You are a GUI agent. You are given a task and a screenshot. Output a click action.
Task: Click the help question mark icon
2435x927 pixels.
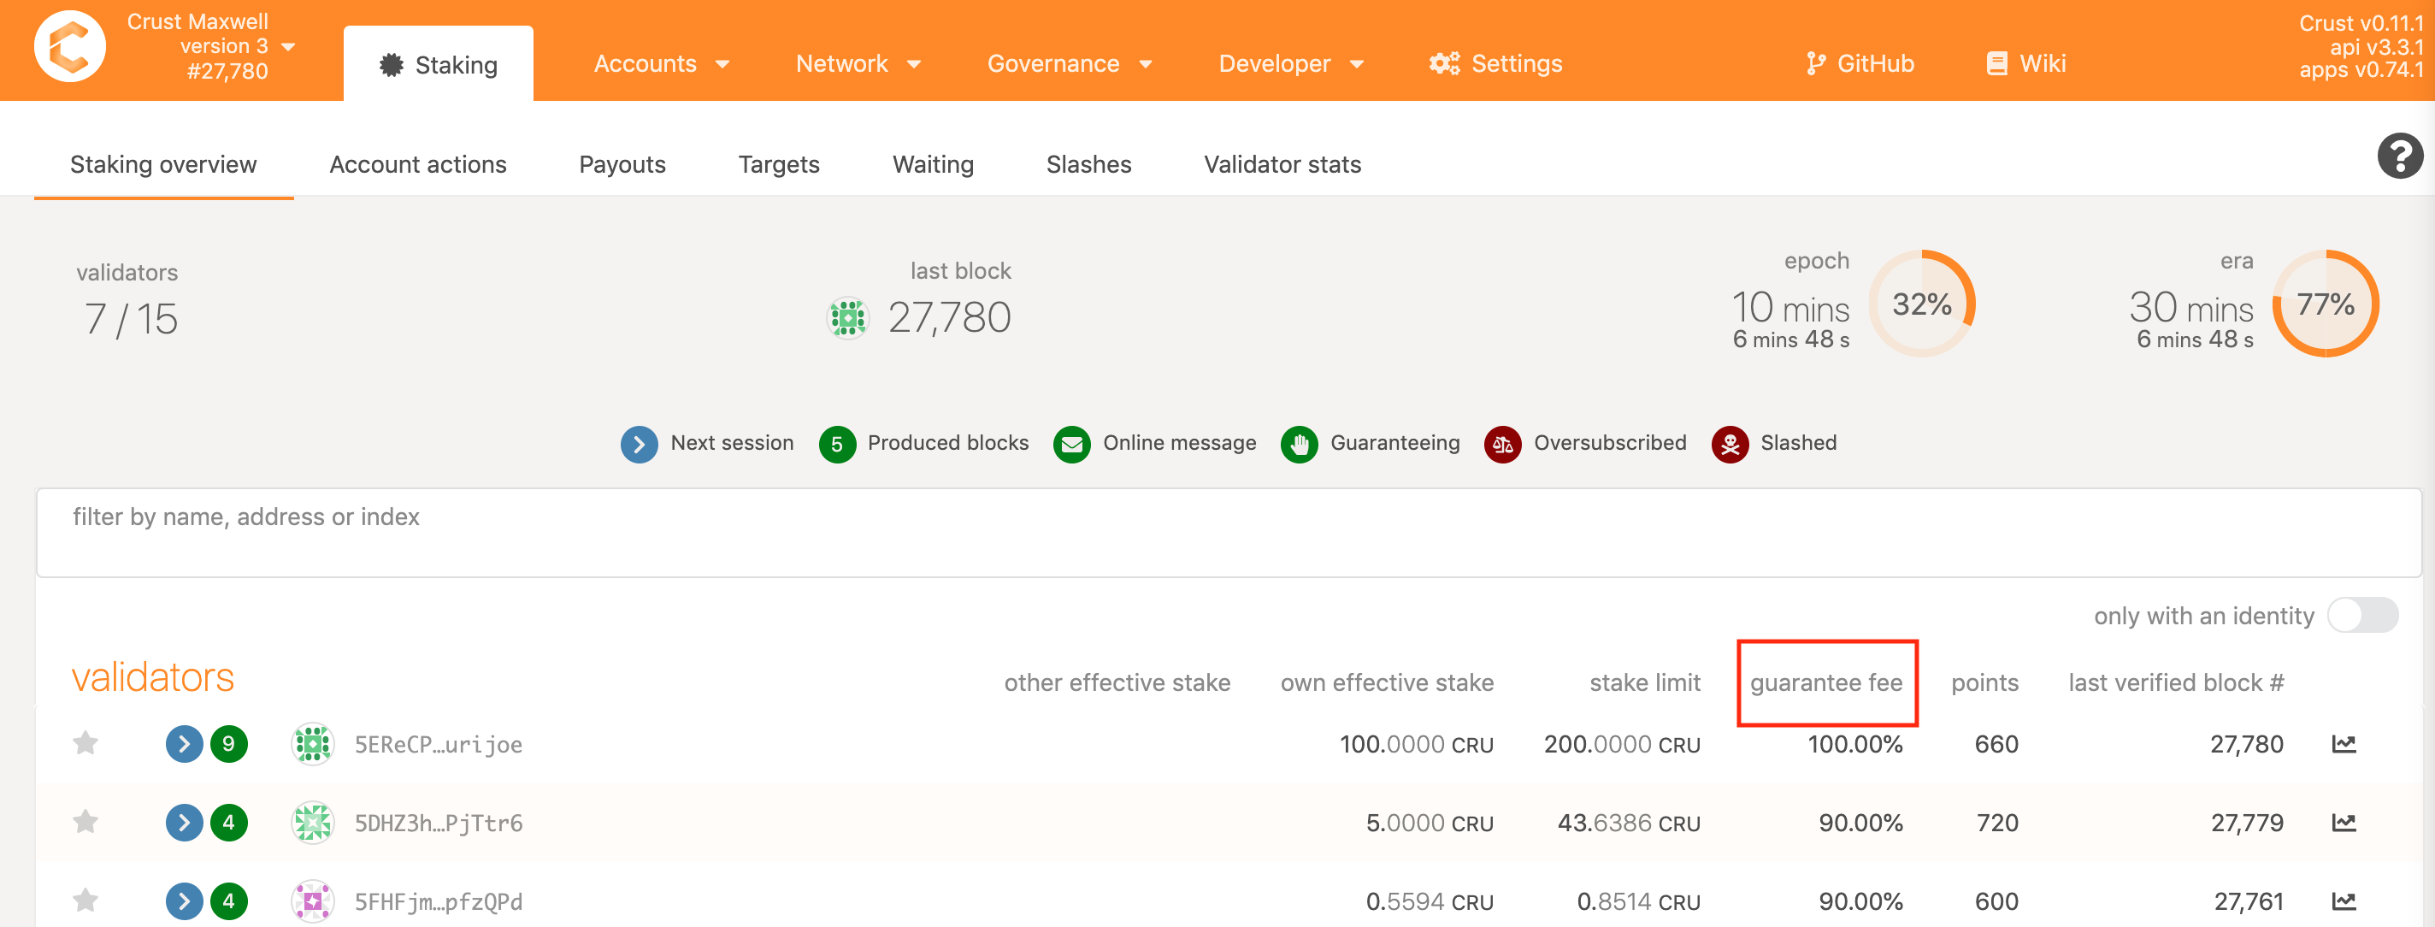[2399, 156]
